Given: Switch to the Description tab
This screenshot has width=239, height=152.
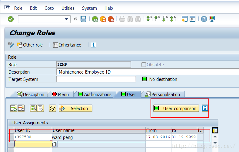Looking at the screenshot, I should click(x=31, y=95).
